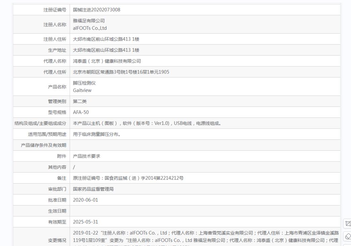351x246 pixels.
Task: Click the 结构及组成/主要组成成分 label cell
Action: (x=41, y=123)
